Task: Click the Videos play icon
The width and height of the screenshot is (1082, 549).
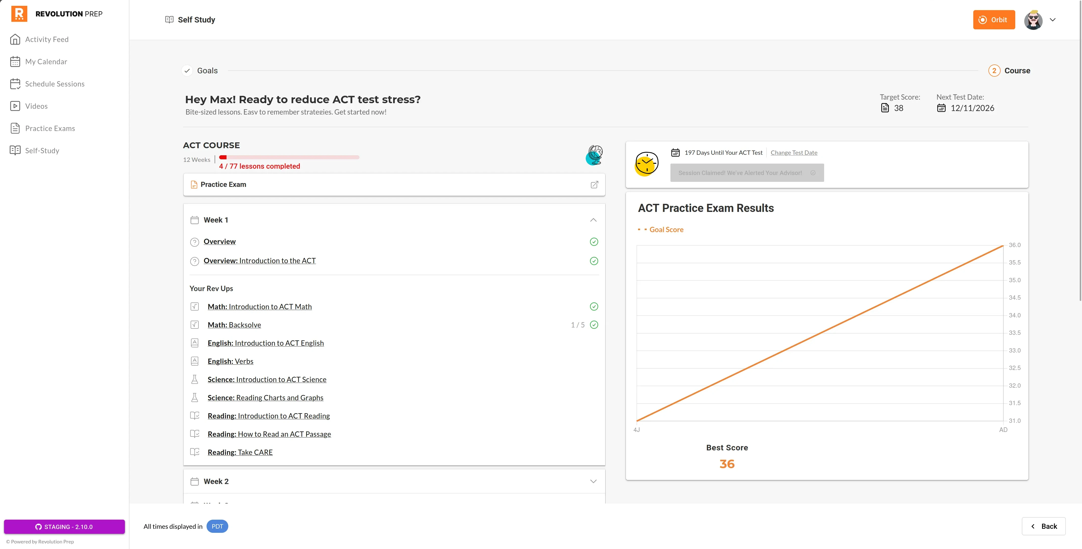Action: point(15,106)
